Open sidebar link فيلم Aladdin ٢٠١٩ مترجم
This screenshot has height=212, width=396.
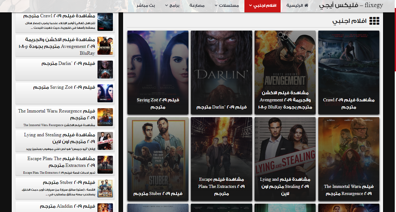click(x=67, y=206)
